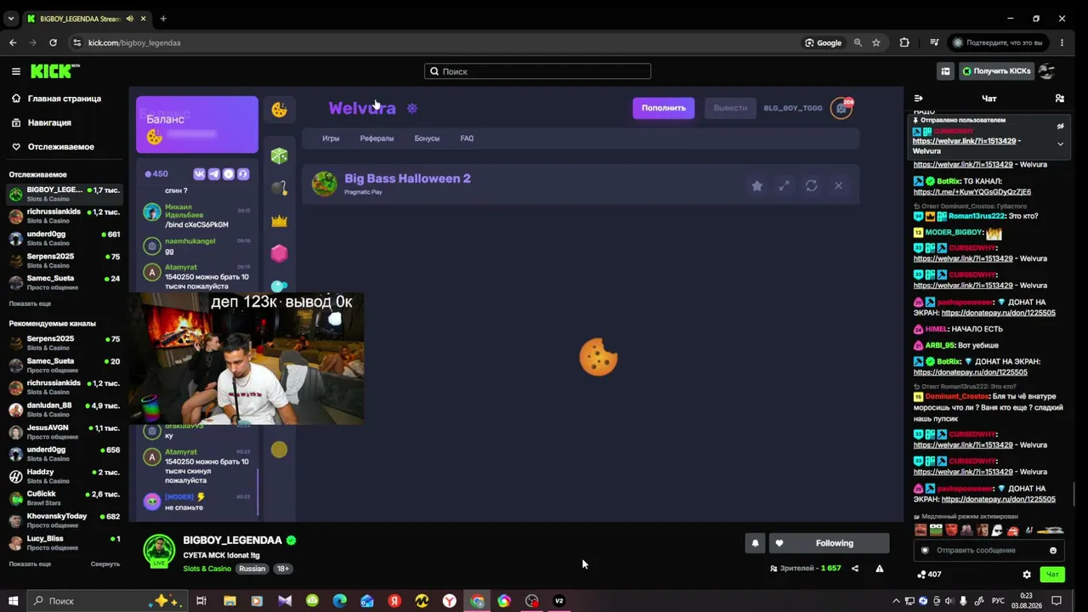
Task: Open Lucy_Bliss recommended channel
Action: coord(65,542)
